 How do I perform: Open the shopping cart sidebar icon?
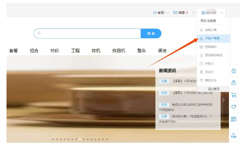click(234, 95)
